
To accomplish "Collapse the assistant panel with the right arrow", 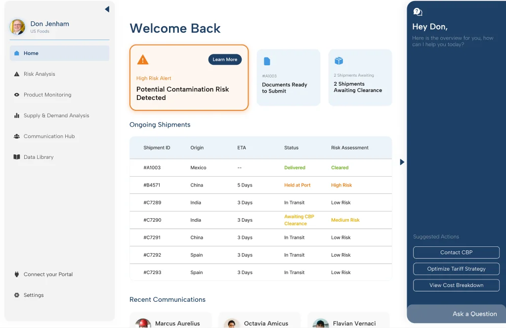I will [402, 162].
